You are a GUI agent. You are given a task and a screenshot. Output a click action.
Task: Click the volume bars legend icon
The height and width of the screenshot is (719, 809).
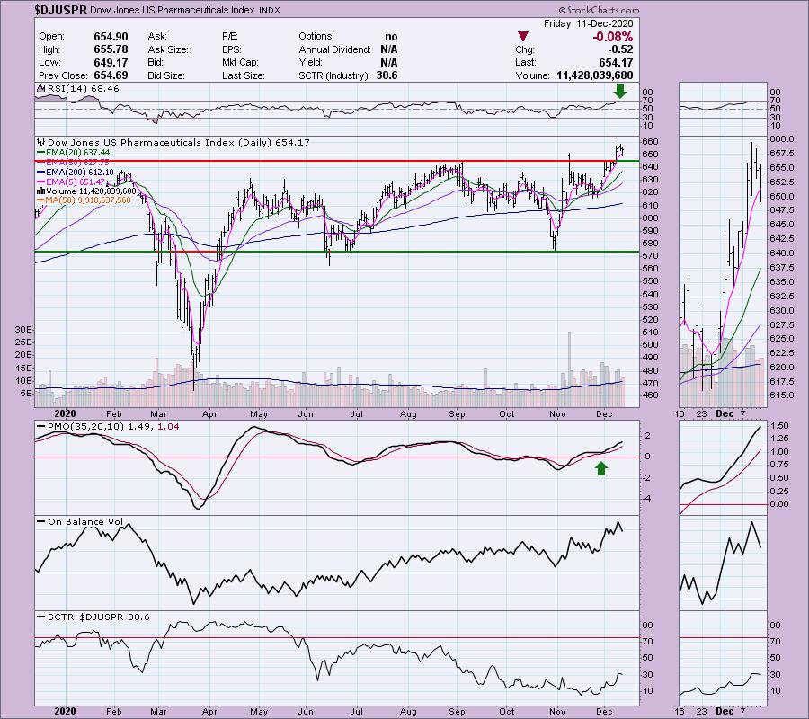click(40, 191)
